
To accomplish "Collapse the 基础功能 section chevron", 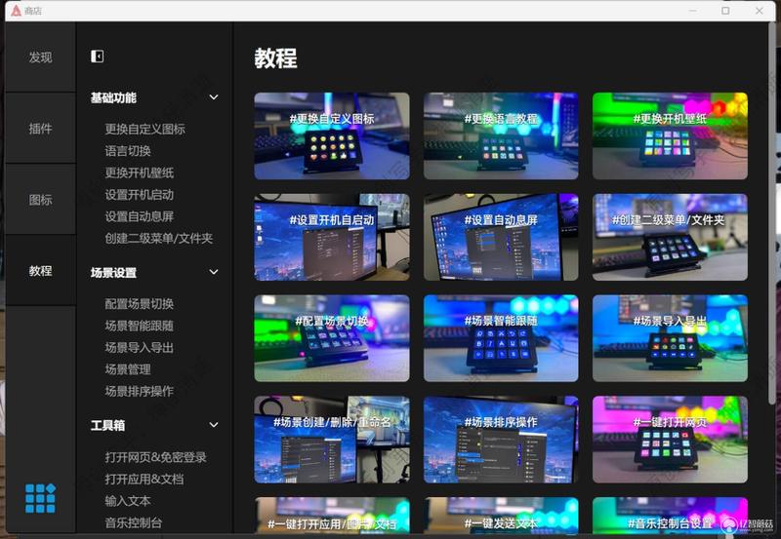I will [x=214, y=97].
